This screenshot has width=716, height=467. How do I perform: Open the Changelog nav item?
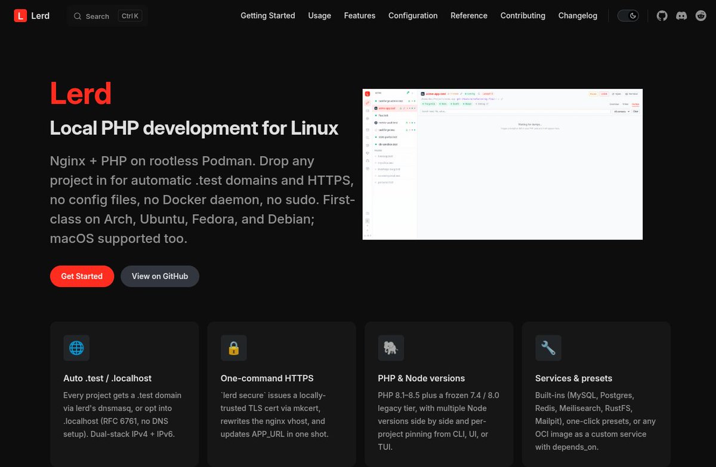pos(578,16)
